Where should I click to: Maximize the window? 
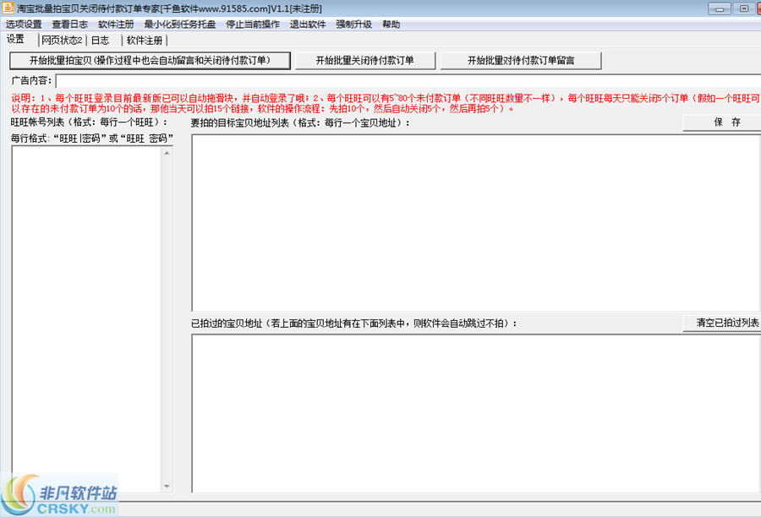pyautogui.click(x=743, y=8)
